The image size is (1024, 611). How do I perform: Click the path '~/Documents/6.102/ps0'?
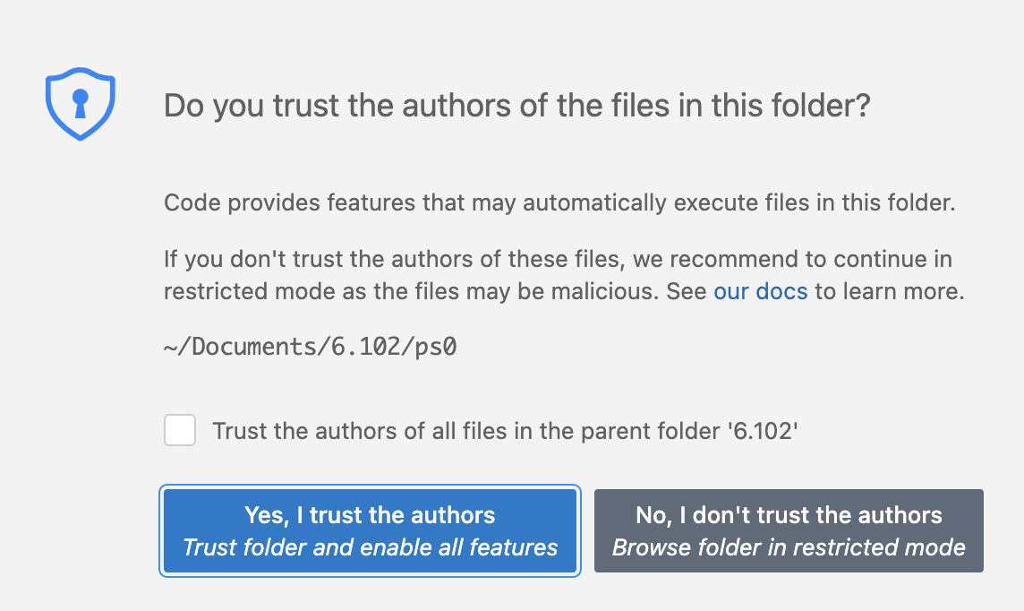pyautogui.click(x=309, y=346)
